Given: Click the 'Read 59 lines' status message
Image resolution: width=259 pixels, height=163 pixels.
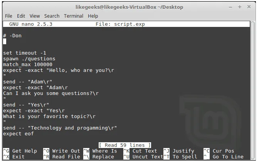Looking at the screenshot, I should [x=125, y=145].
